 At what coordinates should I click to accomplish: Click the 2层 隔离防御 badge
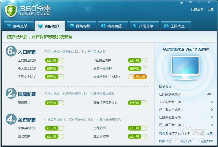click(x=11, y=93)
